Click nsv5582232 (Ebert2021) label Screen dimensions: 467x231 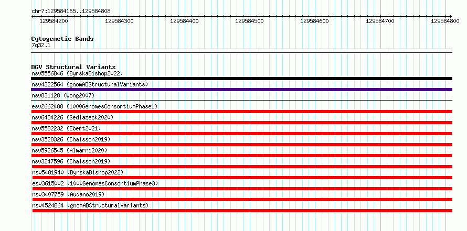pyautogui.click(x=66, y=128)
